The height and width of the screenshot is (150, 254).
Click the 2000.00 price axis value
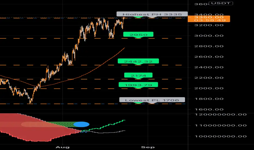point(209,88)
